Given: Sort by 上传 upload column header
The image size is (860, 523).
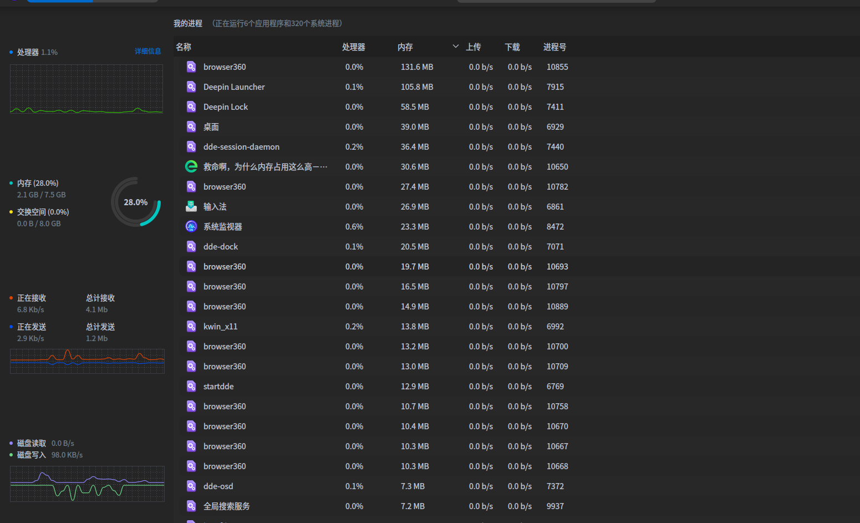Looking at the screenshot, I should [473, 47].
